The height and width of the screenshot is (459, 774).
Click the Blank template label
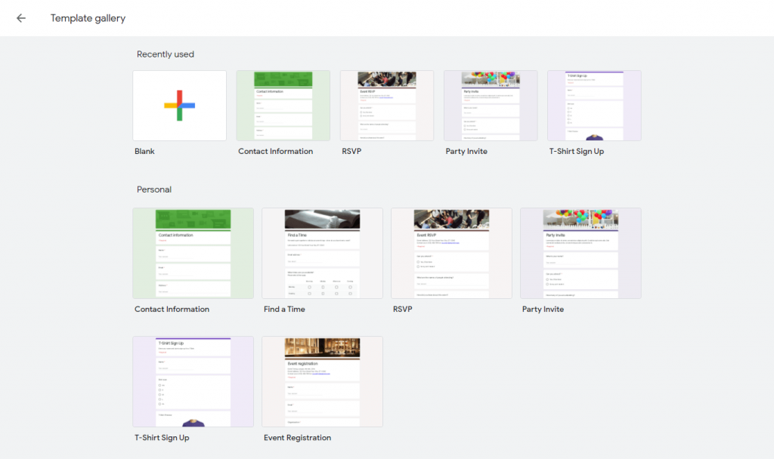tap(144, 151)
